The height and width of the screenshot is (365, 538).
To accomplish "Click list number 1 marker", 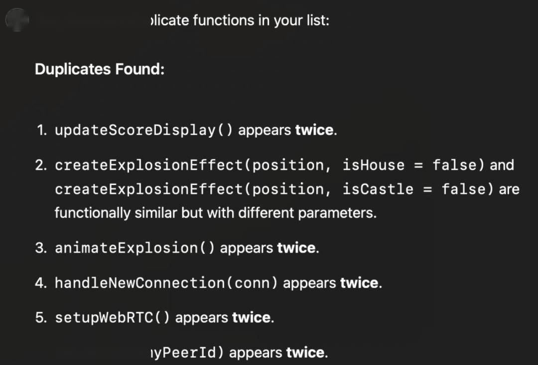I will click(41, 131).
